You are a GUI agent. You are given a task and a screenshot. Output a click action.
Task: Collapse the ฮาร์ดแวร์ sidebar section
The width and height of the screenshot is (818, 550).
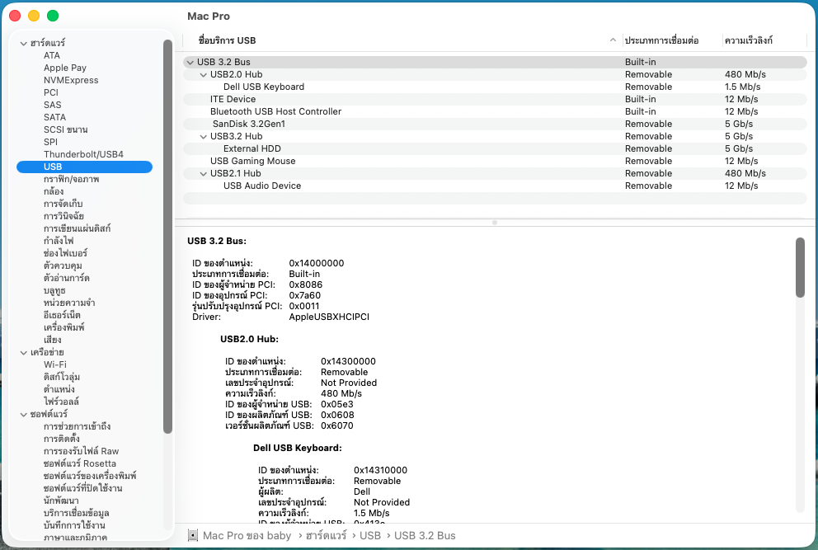coord(23,44)
